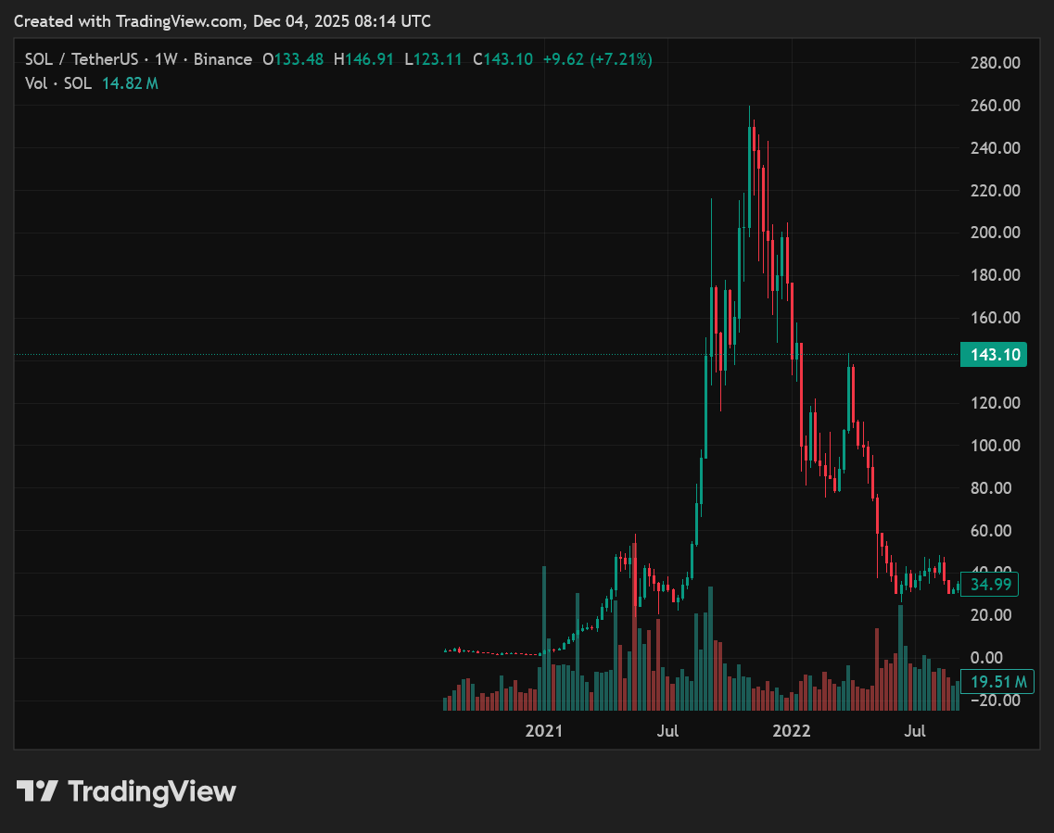Click the Vol · SOL indicator legend
This screenshot has height=833, width=1054.
click(x=58, y=83)
